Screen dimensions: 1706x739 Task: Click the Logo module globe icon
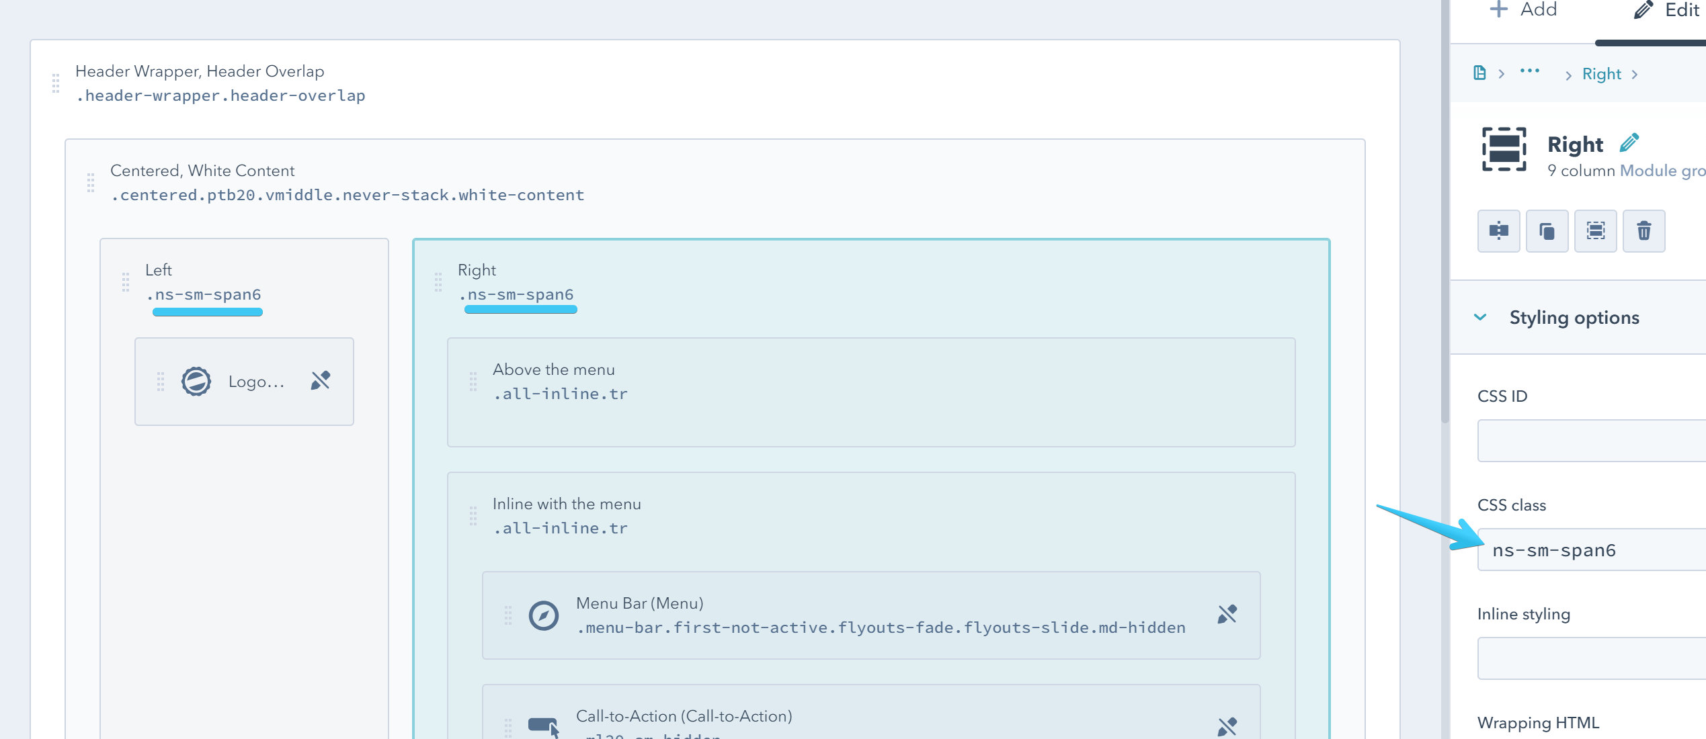click(x=196, y=382)
